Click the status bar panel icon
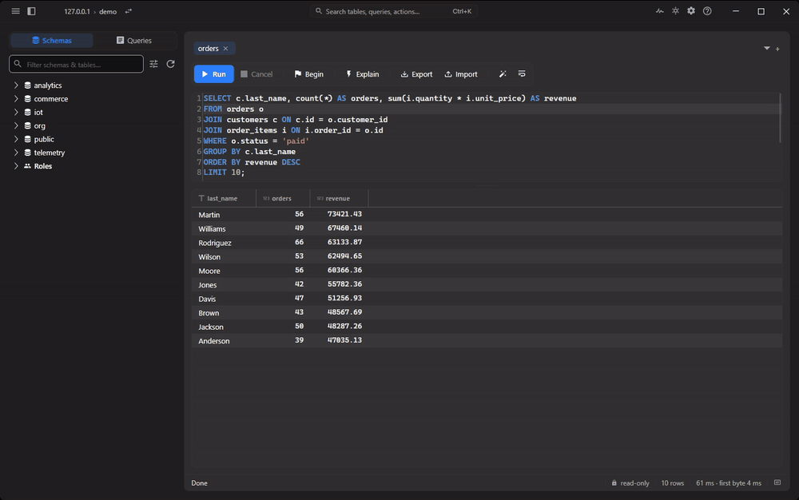Viewport: 799px width, 500px height. click(777, 482)
